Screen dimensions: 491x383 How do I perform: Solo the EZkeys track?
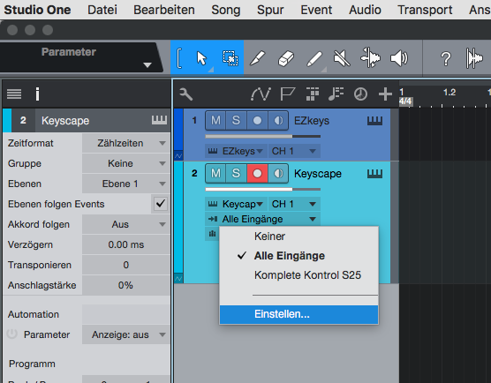click(236, 121)
